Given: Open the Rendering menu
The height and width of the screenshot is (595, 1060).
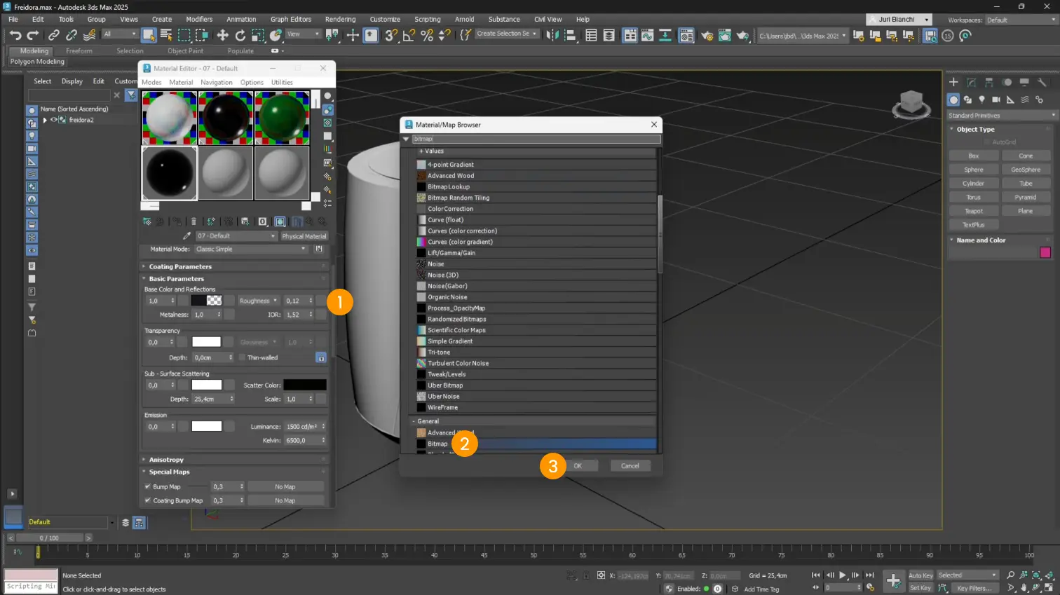Looking at the screenshot, I should tap(341, 19).
